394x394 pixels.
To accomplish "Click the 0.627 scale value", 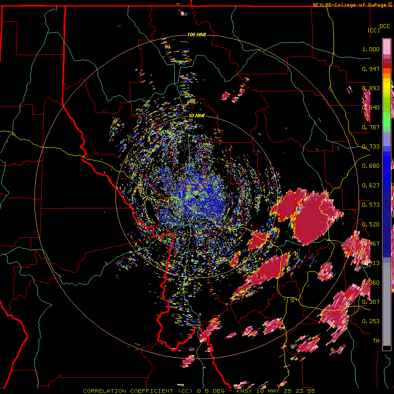I will pyautogui.click(x=371, y=186).
